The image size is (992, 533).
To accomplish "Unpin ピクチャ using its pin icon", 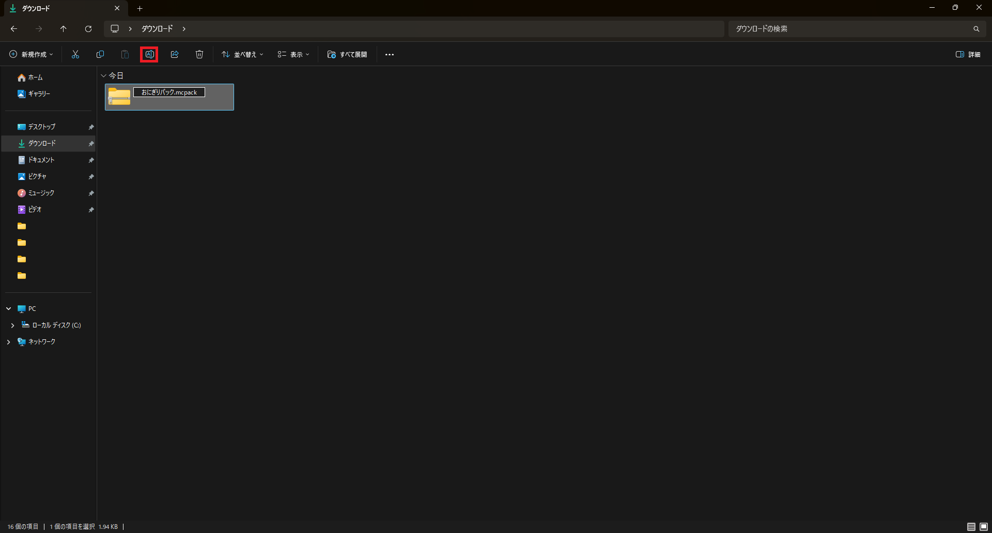I will pos(91,177).
